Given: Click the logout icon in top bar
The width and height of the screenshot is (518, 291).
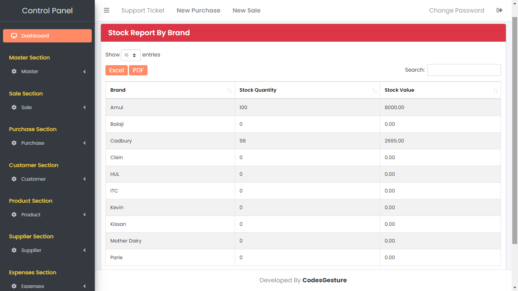Looking at the screenshot, I should point(499,10).
